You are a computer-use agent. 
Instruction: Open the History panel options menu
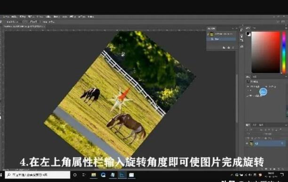237,29
